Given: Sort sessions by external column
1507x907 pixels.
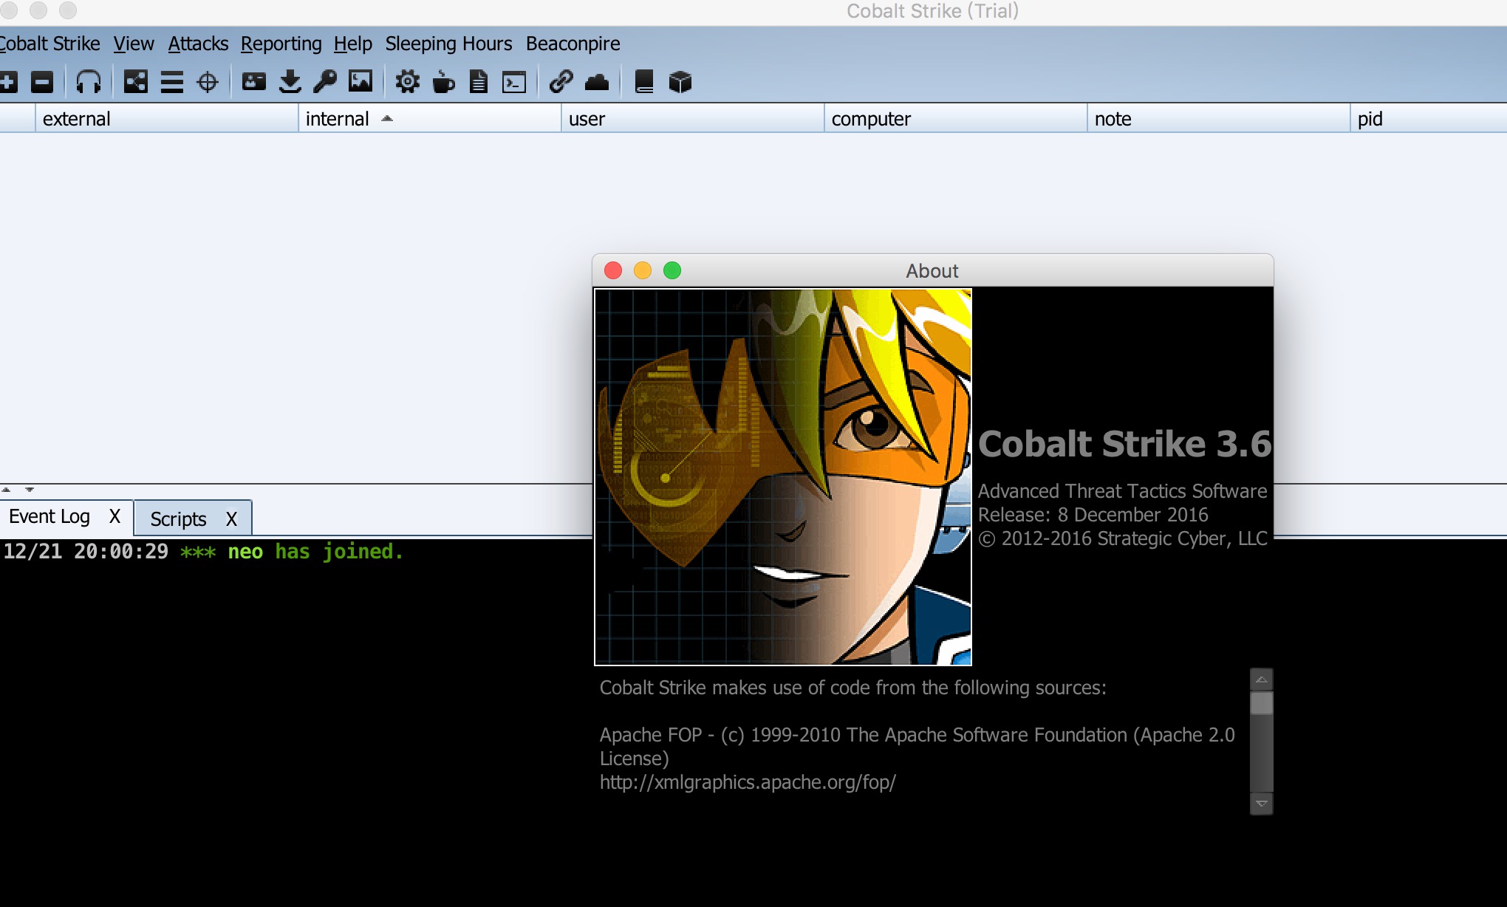Looking at the screenshot, I should pyautogui.click(x=167, y=119).
